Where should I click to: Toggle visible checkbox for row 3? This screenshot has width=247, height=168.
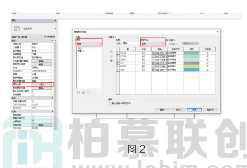(143, 60)
